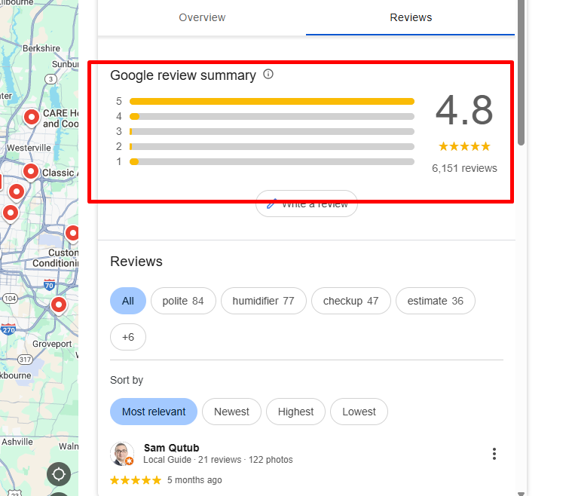Open the Reviews tab
Screen dimensions: 572x496
tap(411, 17)
